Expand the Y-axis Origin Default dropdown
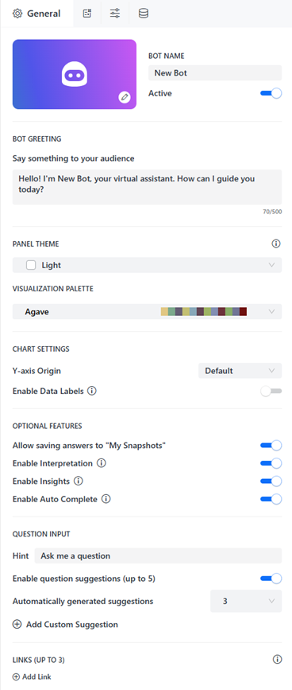This screenshot has height=690, width=292. 240,371
